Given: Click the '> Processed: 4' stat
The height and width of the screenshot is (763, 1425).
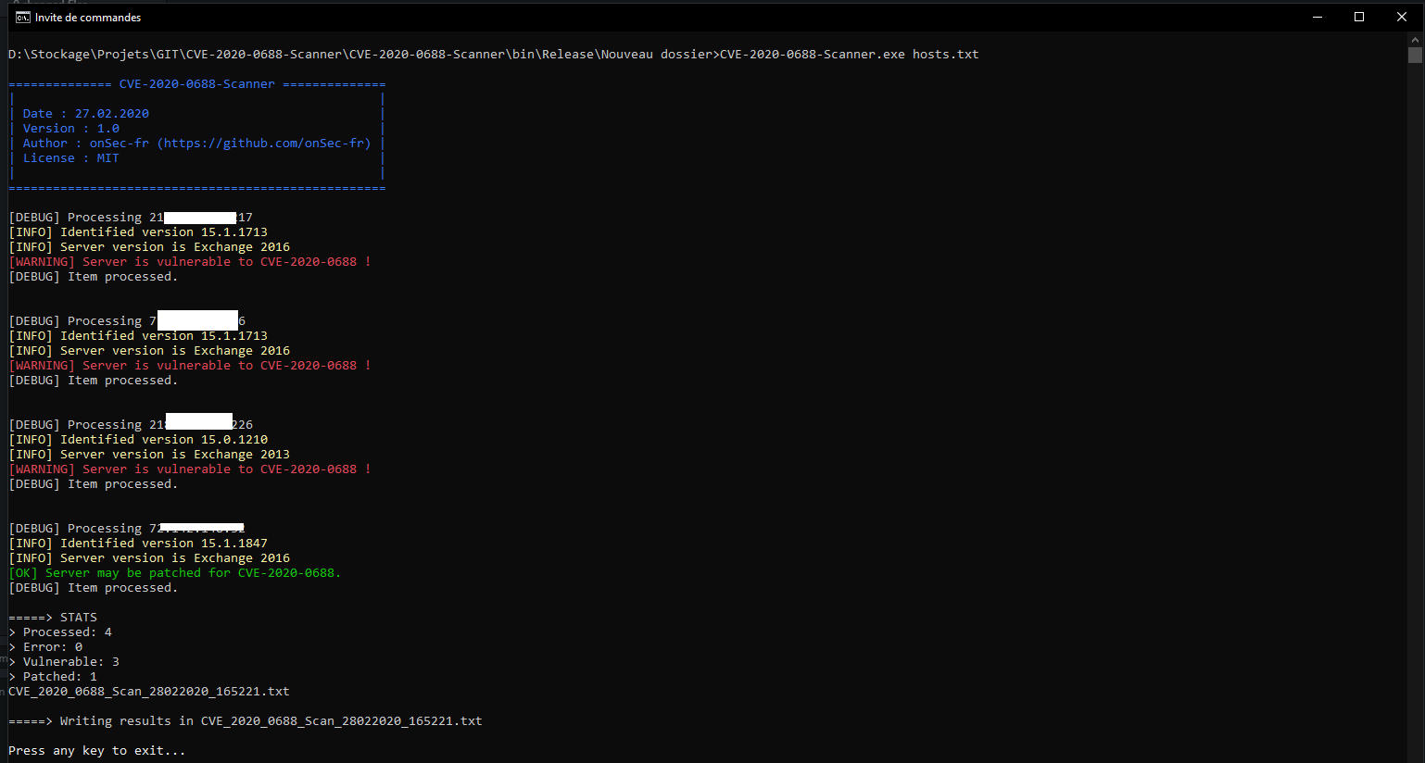Looking at the screenshot, I should click(x=60, y=632).
